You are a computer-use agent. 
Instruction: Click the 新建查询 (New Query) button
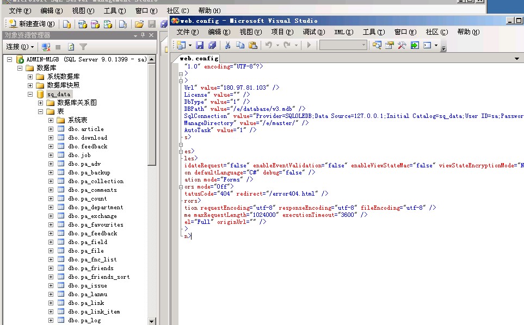32,24
